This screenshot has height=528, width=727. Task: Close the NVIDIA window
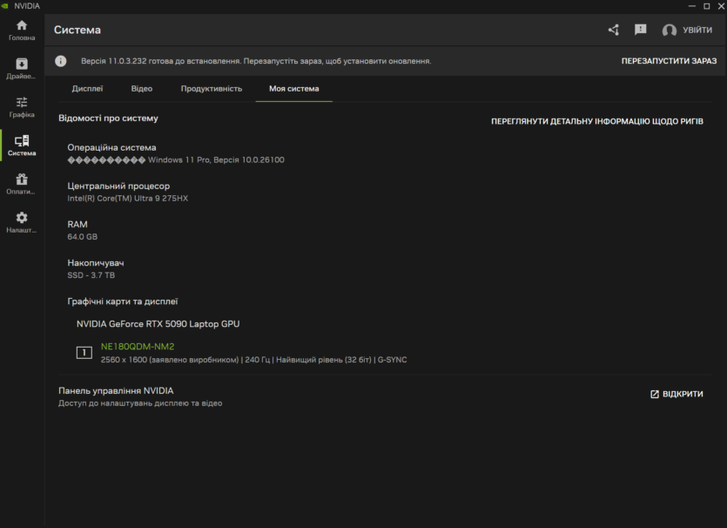coord(722,6)
